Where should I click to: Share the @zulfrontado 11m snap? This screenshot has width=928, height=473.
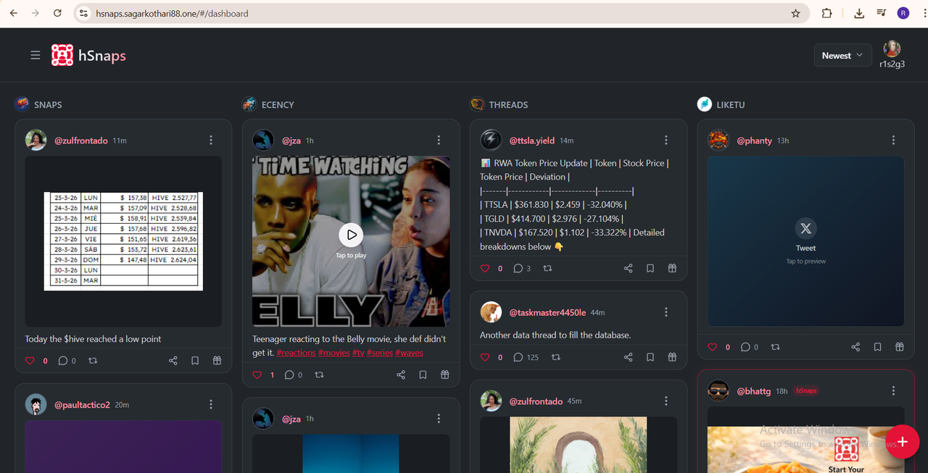[173, 360]
